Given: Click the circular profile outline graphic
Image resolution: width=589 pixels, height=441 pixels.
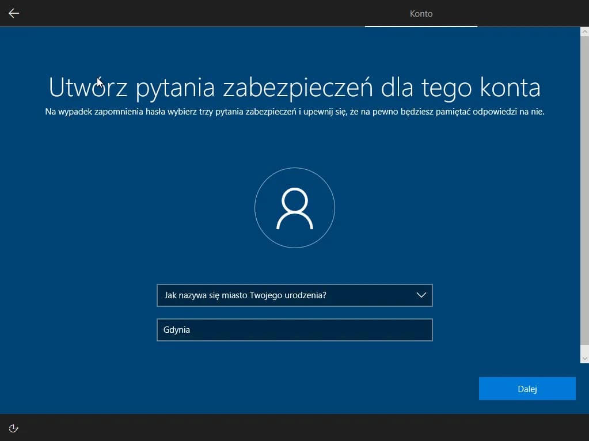Looking at the screenshot, I should (x=294, y=208).
